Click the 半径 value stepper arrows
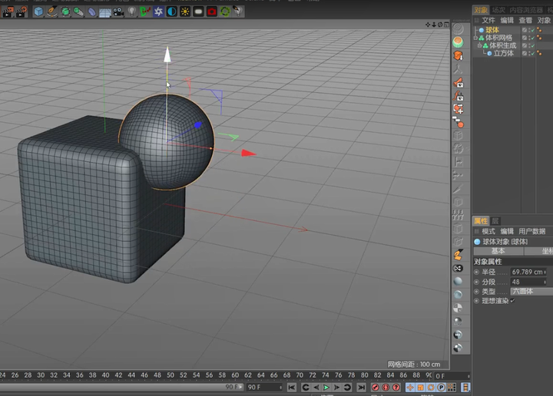This screenshot has width=553, height=396. (x=545, y=272)
